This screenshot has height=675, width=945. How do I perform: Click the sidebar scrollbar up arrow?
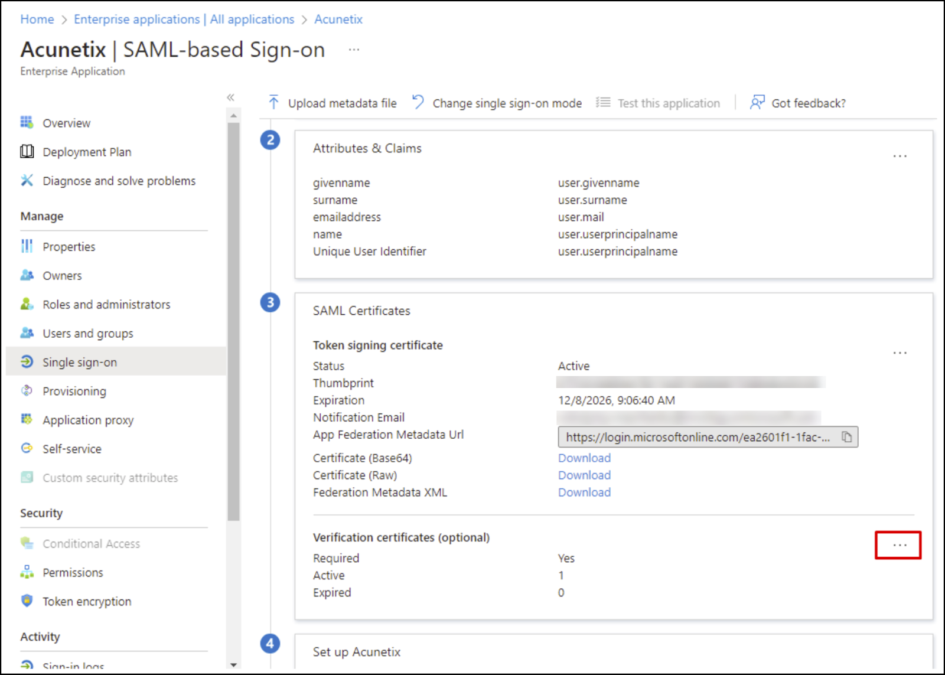[234, 116]
